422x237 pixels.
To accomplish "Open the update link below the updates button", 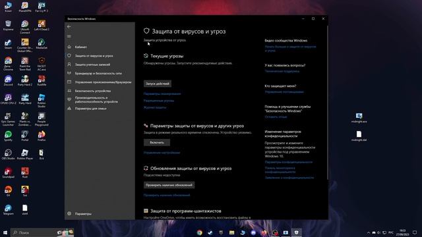I will 167,196.
